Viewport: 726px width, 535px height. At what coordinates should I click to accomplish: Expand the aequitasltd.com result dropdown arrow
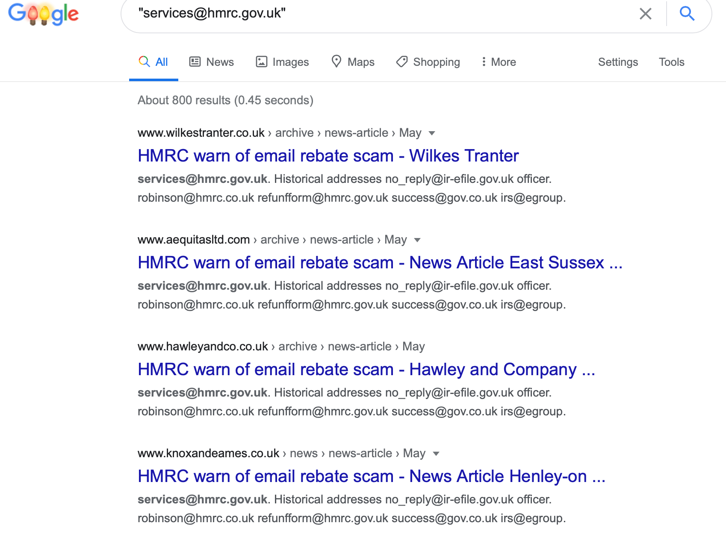[x=417, y=240]
